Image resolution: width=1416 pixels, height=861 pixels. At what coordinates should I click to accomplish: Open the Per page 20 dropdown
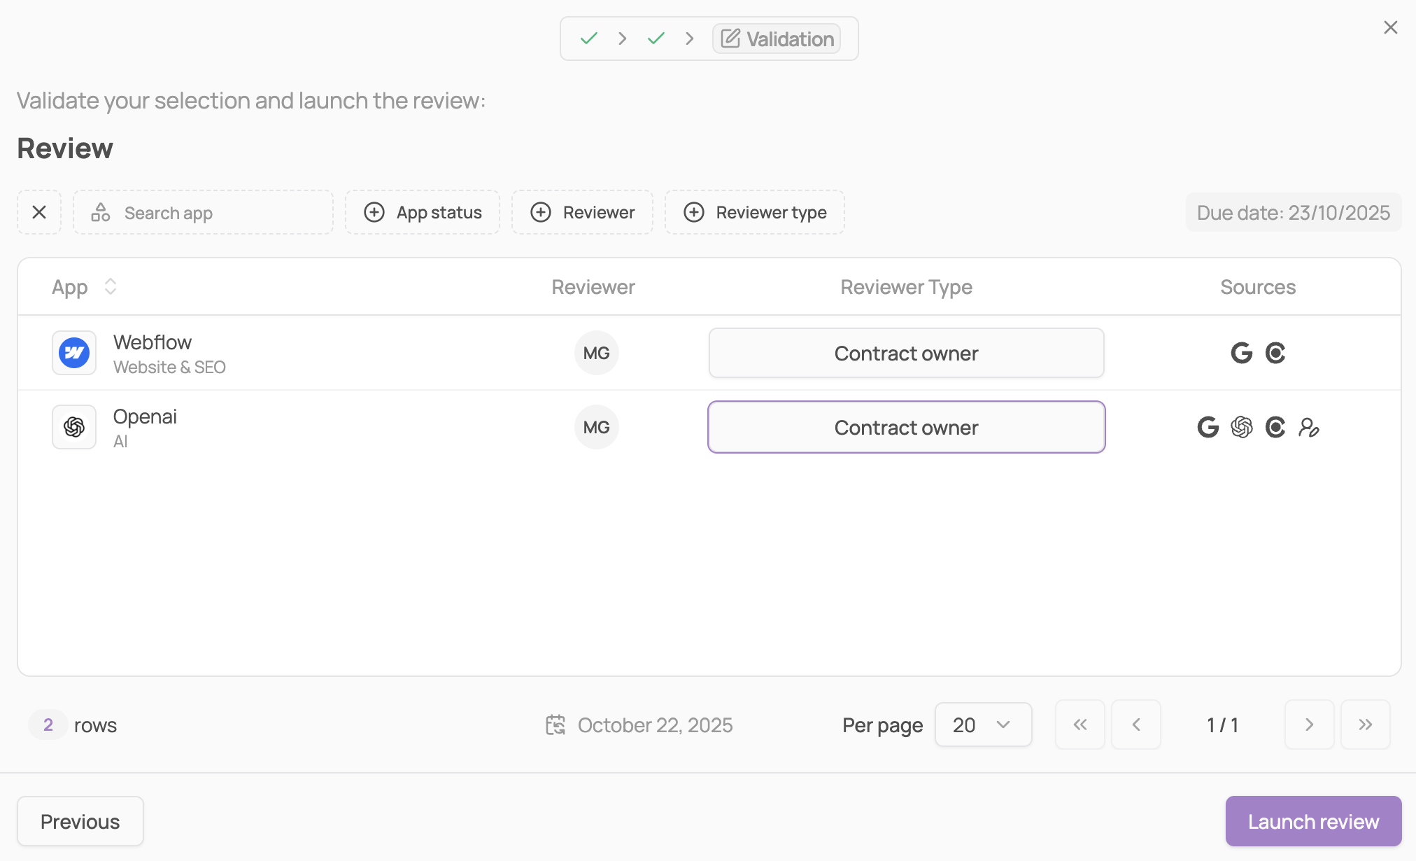pos(983,724)
